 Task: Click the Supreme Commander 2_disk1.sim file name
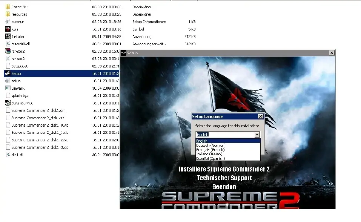pos(38,110)
